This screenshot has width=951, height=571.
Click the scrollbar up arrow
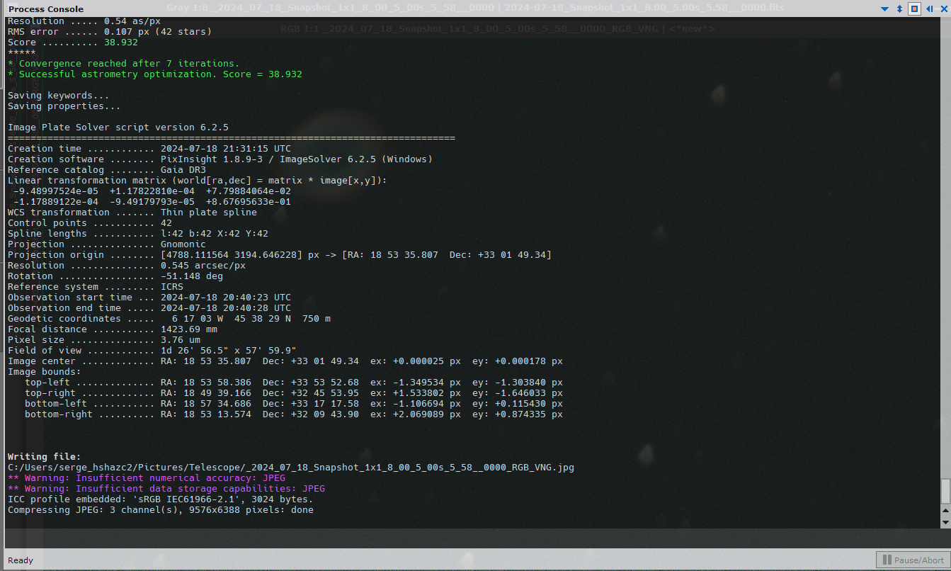[945, 510]
